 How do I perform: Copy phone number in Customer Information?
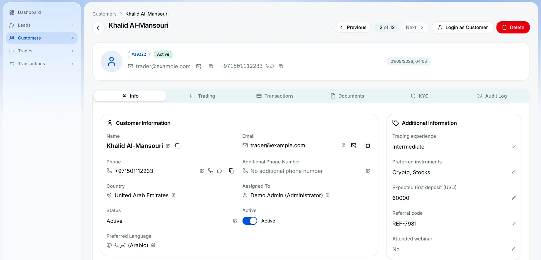click(232, 171)
